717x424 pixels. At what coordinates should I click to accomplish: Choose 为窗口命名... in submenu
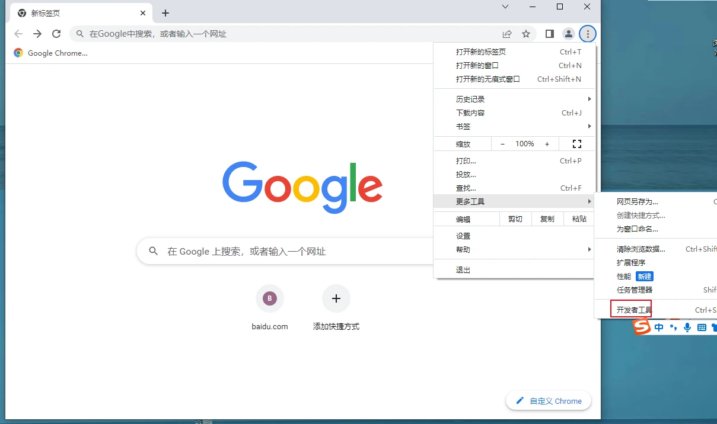coord(656,229)
